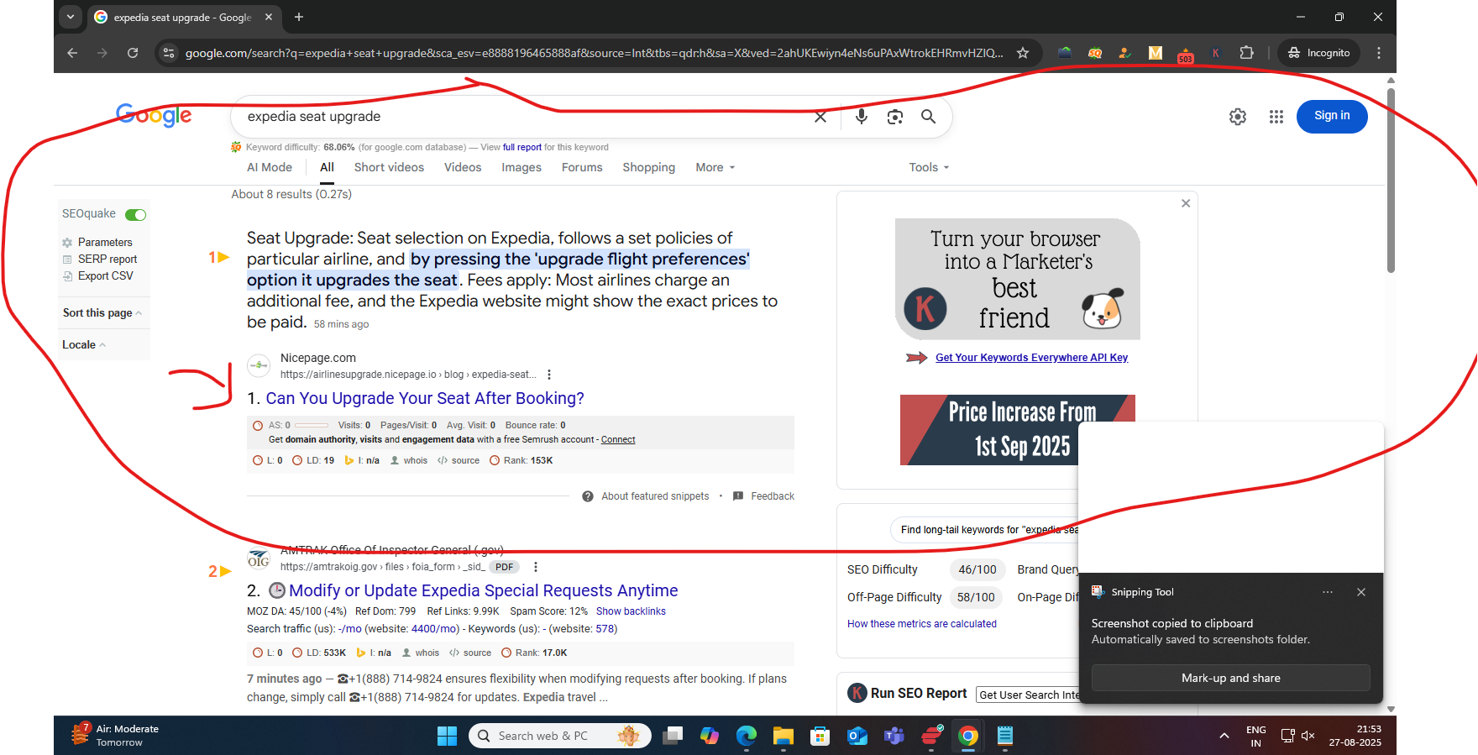The height and width of the screenshot is (755, 1478).
Task: Open File Explorer from the taskbar
Action: coord(784,737)
